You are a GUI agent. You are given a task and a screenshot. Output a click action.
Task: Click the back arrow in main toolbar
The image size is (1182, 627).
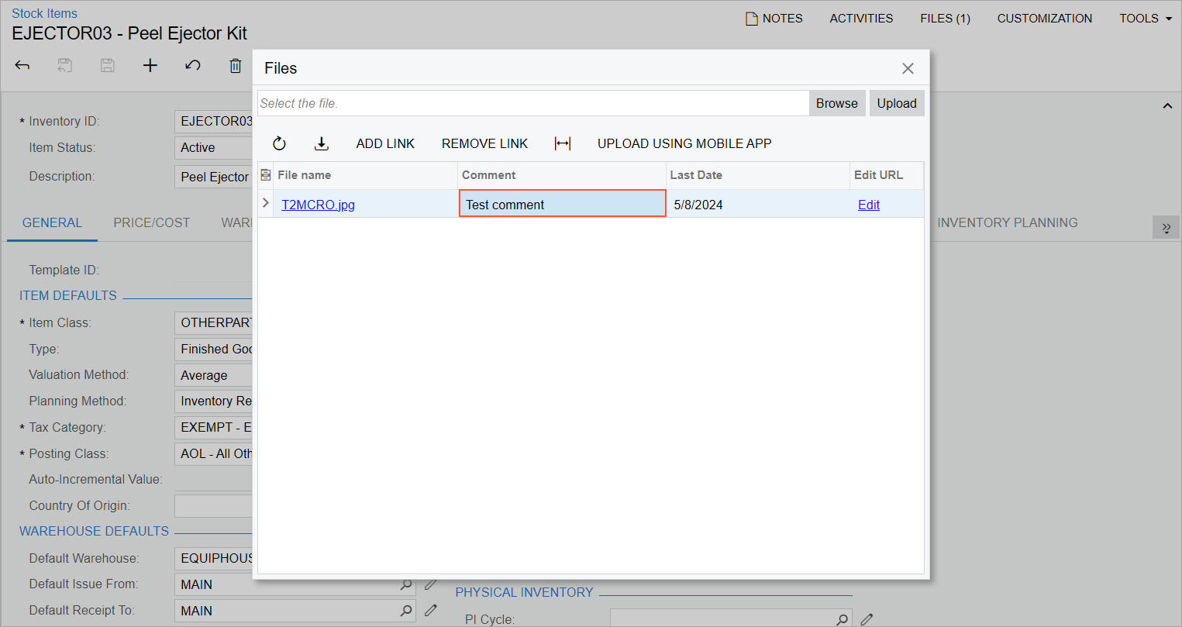pyautogui.click(x=22, y=66)
